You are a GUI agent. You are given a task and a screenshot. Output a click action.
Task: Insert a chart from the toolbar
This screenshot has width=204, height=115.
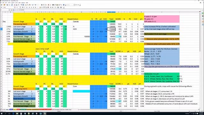[48, 5]
